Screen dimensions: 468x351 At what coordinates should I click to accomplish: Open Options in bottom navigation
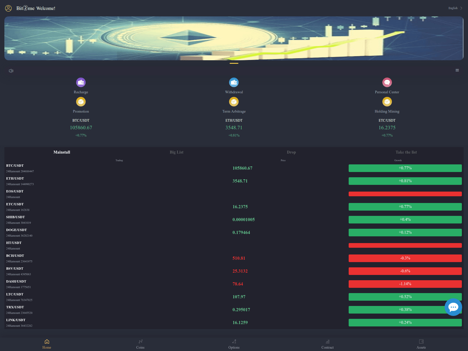point(234,344)
